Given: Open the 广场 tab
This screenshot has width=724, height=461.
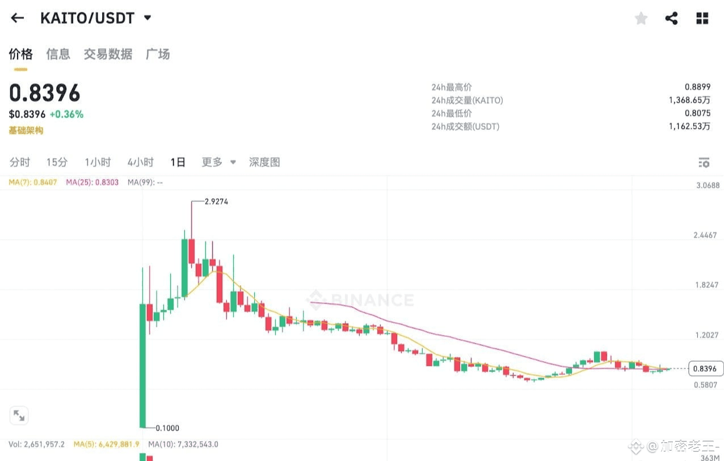Looking at the screenshot, I should (158, 54).
